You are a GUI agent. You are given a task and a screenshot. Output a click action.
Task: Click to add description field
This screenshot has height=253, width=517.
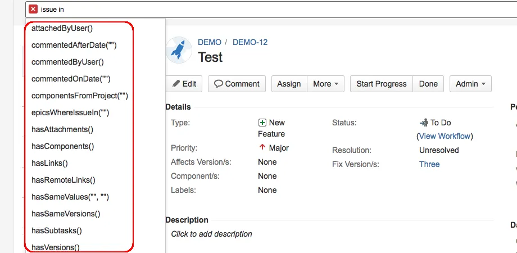(211, 234)
